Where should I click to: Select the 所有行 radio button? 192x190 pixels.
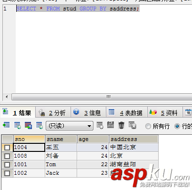(148, 126)
